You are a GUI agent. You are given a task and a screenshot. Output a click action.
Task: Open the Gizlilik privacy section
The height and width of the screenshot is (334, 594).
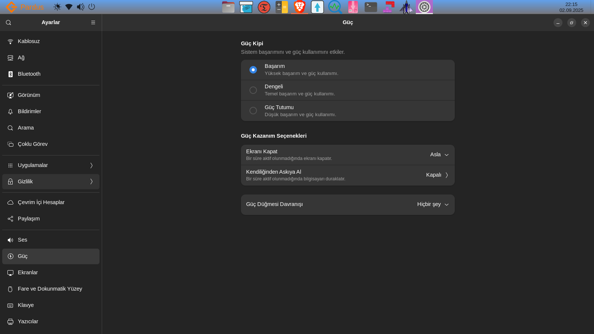pos(51,181)
